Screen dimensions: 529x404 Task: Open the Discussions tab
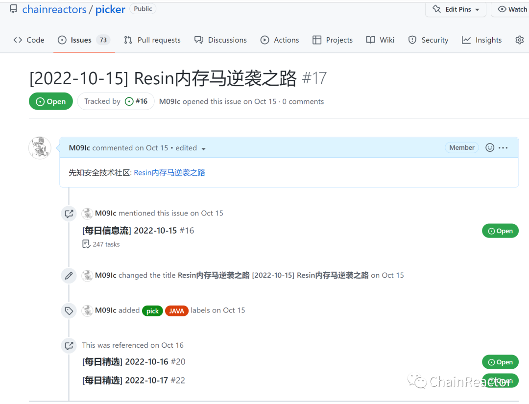click(x=220, y=40)
